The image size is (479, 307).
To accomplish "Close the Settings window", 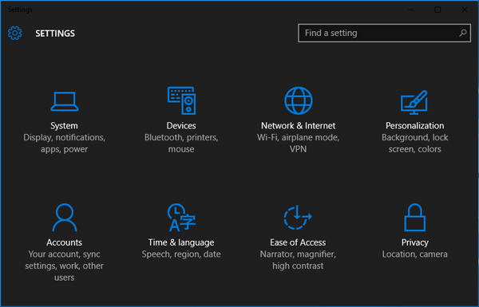I will click(465, 10).
